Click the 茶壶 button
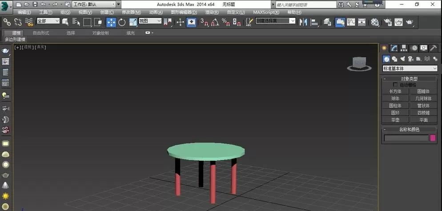This screenshot has height=211, width=442. click(395, 120)
